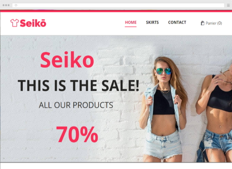
Task: Click the Panier (0) cart link
Action: point(211,23)
